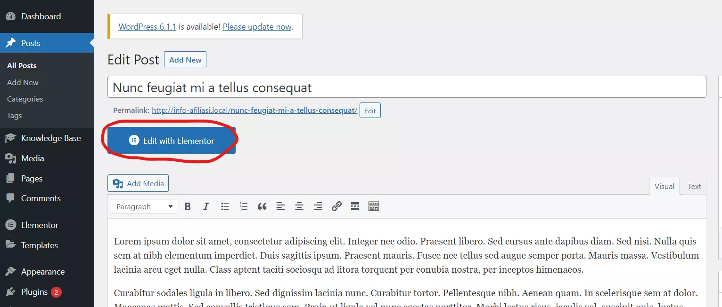Toggle the toolbar kitchen sink
Screen dimensions: 722x307
374,206
